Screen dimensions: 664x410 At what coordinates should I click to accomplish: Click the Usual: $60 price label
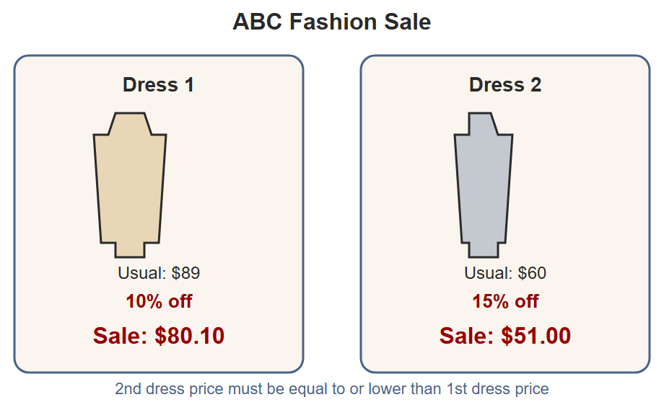pos(504,273)
